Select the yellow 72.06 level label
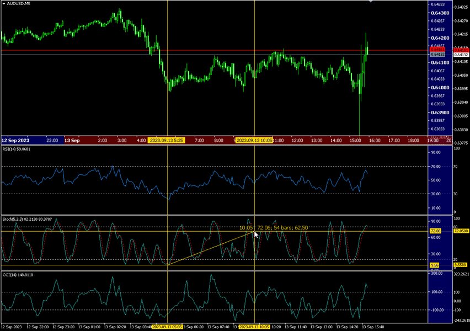Image resolution: width=470 pixels, height=331 pixels. tap(435, 231)
